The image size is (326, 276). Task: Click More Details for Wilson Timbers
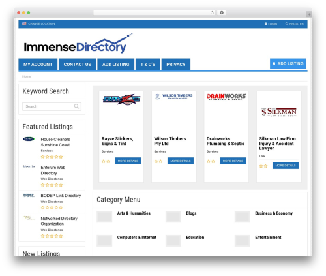[181, 161]
